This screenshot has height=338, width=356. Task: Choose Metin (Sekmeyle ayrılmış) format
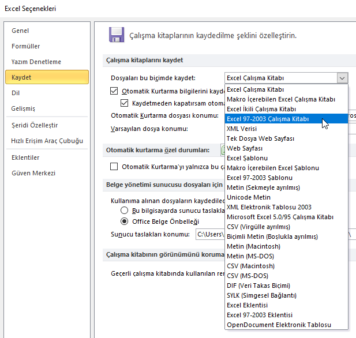point(286,187)
